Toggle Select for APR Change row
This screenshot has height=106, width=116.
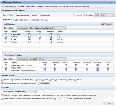tap(6, 70)
